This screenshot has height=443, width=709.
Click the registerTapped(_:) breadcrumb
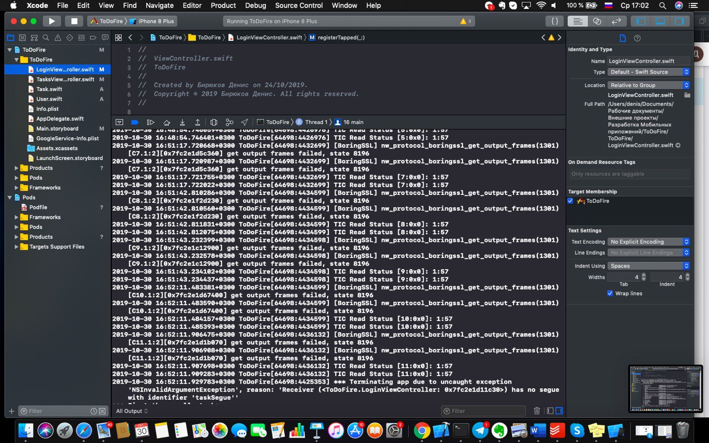click(x=337, y=38)
